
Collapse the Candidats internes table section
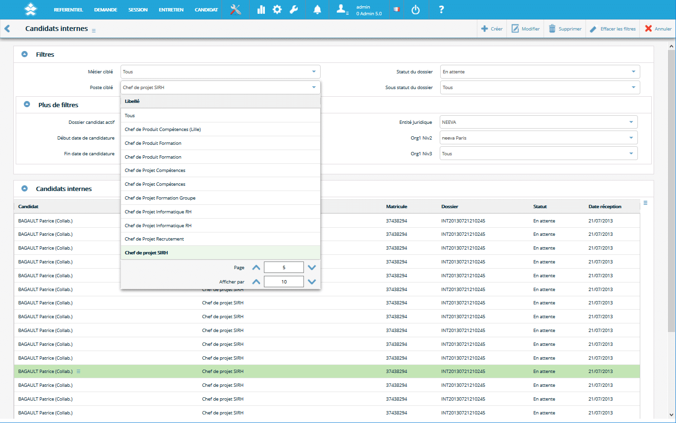click(25, 188)
